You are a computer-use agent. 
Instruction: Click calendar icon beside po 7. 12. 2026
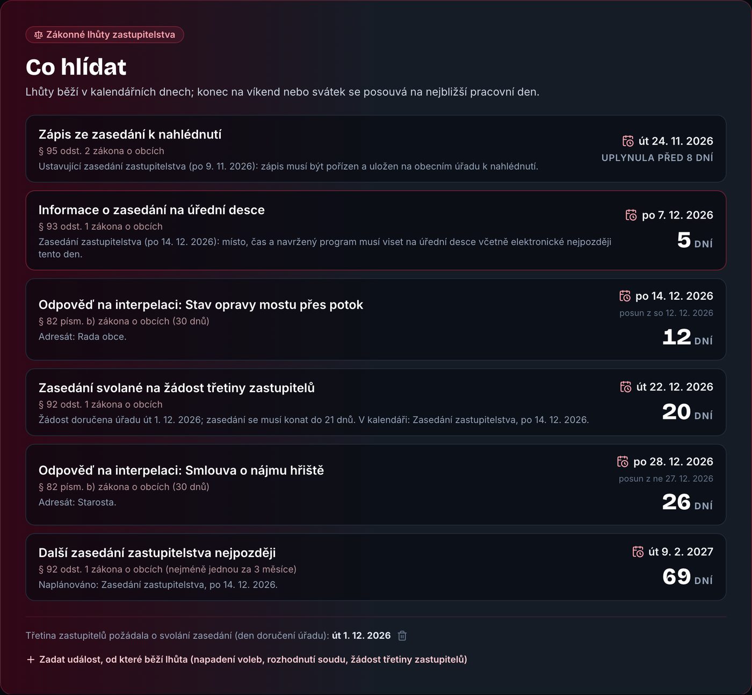631,215
